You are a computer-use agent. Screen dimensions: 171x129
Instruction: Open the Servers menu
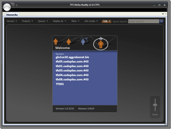[12, 21]
